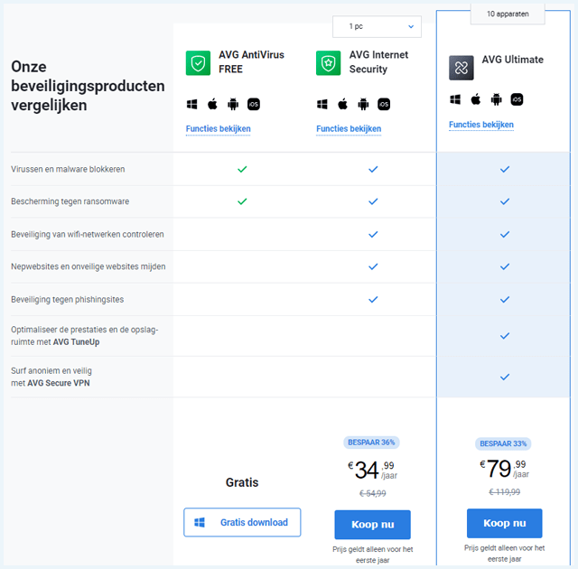Click green checkmark for virus blocking in FREE column
Image resolution: width=578 pixels, height=569 pixels.
click(x=242, y=169)
